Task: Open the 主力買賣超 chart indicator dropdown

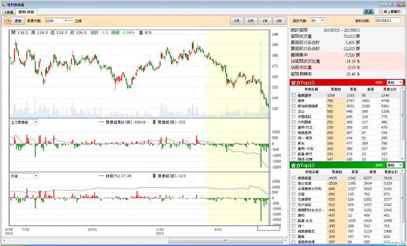Action: coord(36,122)
